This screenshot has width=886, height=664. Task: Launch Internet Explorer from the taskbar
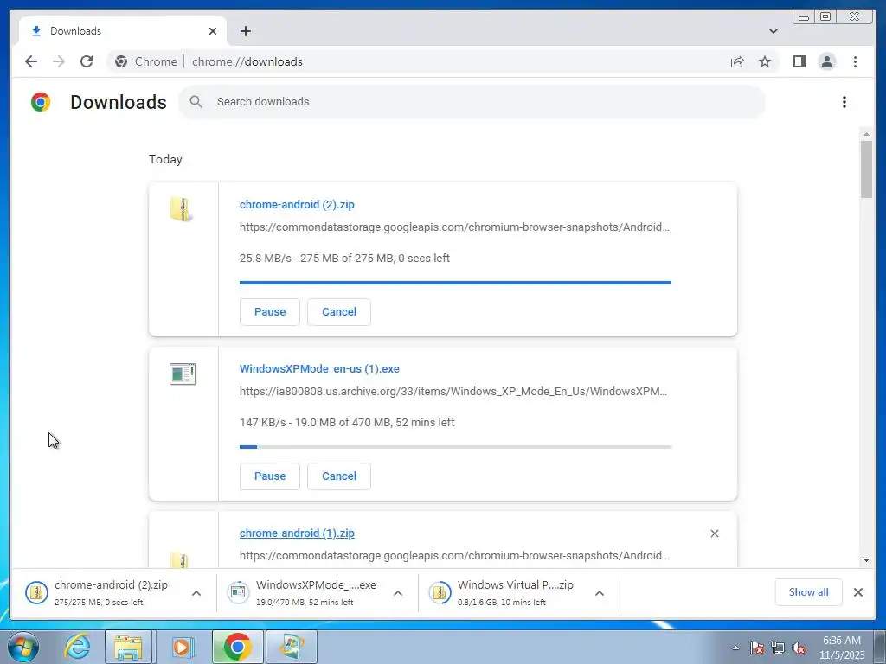[x=77, y=647]
